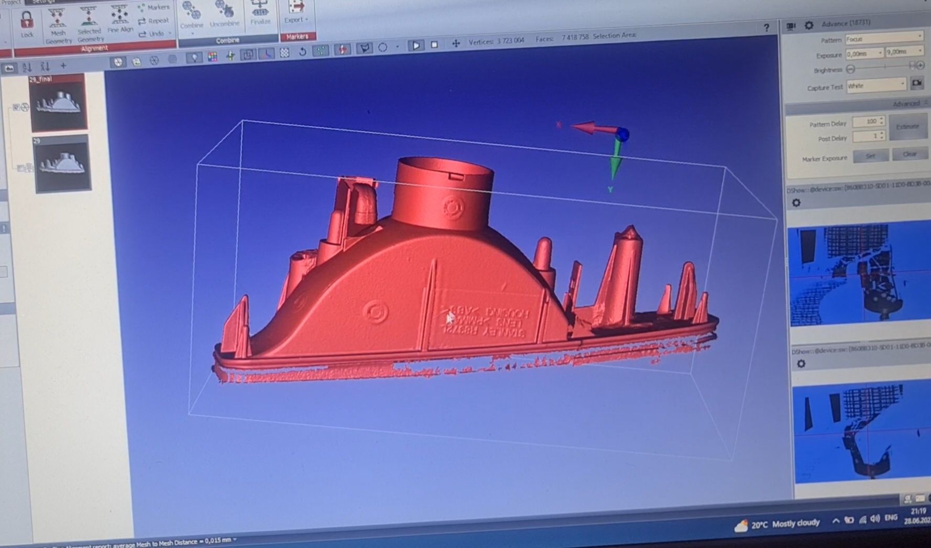Adjust the Brightness slider handle
The image size is (931, 548).
point(912,65)
